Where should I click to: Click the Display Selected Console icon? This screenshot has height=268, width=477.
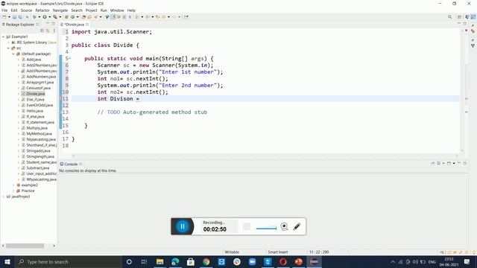(439, 164)
